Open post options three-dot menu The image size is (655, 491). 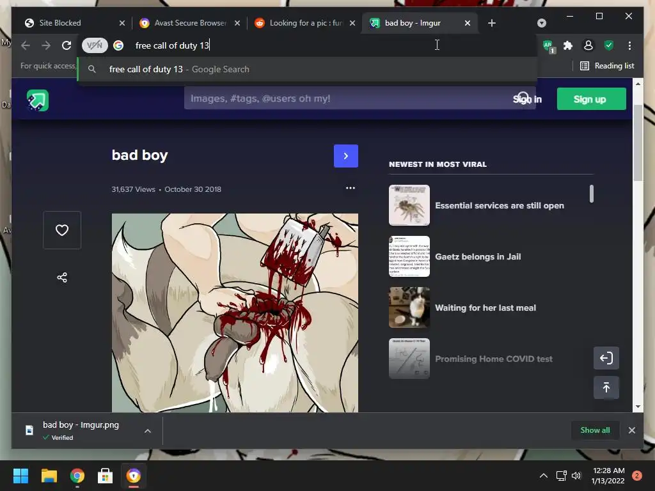pyautogui.click(x=350, y=189)
